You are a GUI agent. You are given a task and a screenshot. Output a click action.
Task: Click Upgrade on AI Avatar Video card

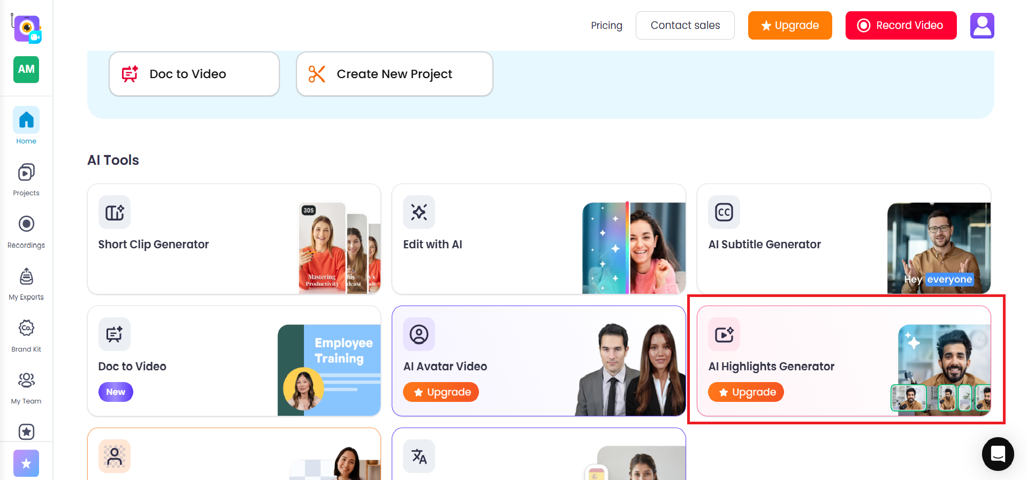point(440,392)
